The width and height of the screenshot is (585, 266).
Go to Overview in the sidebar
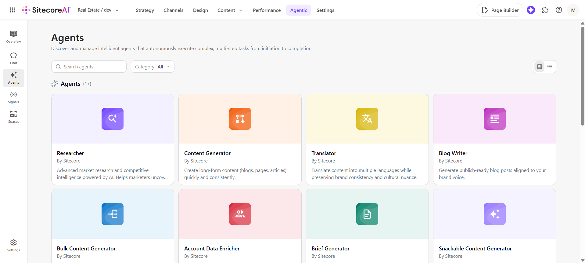(x=13, y=37)
